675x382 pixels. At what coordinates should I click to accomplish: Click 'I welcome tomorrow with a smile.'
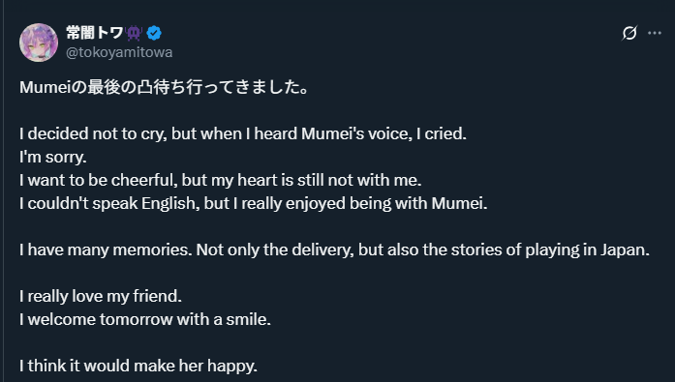tap(145, 319)
